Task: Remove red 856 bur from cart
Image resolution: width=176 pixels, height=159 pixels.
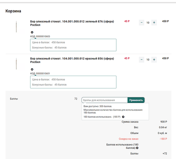Action: pos(32,69)
